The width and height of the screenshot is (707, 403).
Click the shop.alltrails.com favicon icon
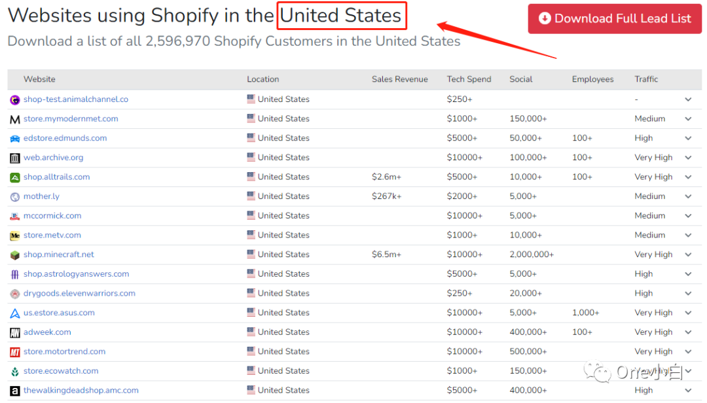pos(15,177)
